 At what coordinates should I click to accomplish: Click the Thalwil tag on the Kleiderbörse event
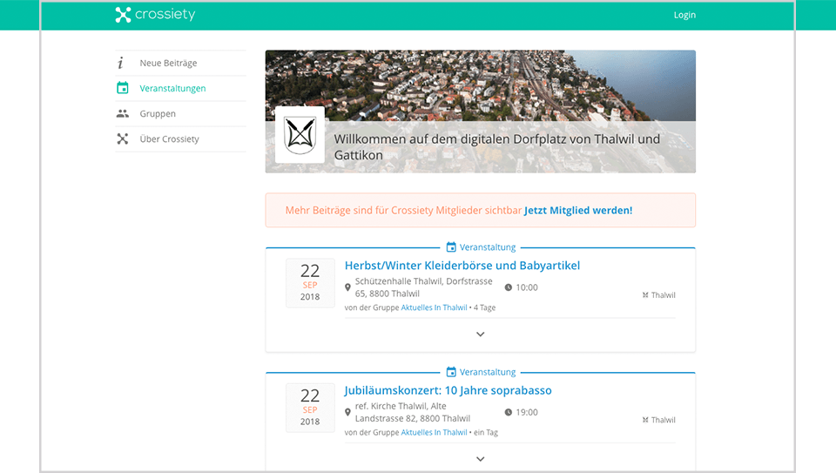pyautogui.click(x=659, y=295)
